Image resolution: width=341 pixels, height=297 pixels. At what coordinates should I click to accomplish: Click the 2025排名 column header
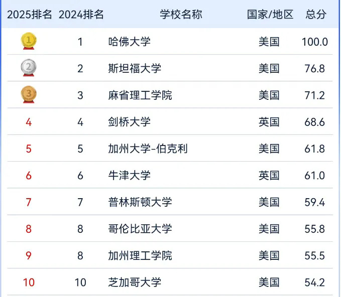pyautogui.click(x=29, y=15)
